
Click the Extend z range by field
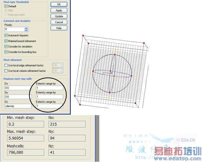[x=49, y=106]
